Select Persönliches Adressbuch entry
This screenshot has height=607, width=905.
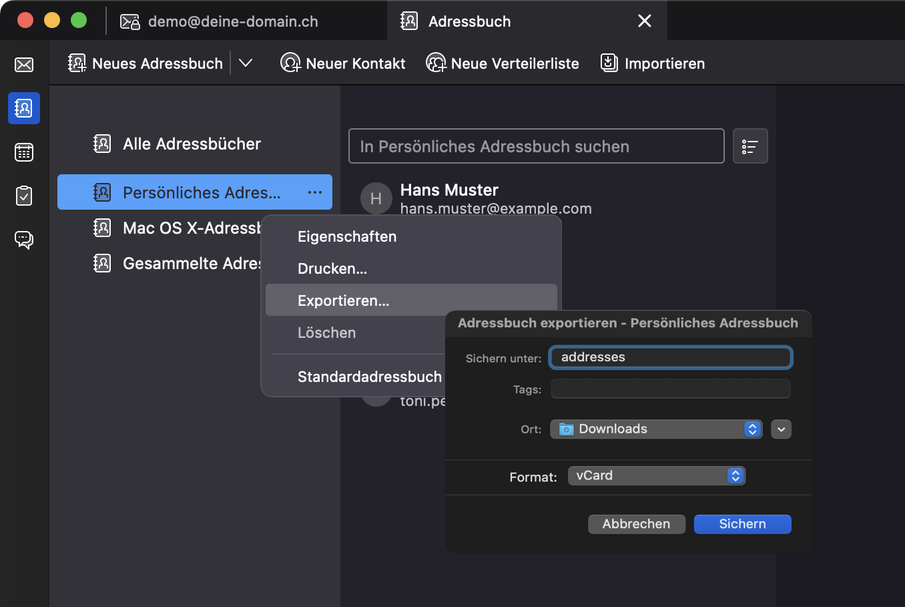tap(195, 192)
